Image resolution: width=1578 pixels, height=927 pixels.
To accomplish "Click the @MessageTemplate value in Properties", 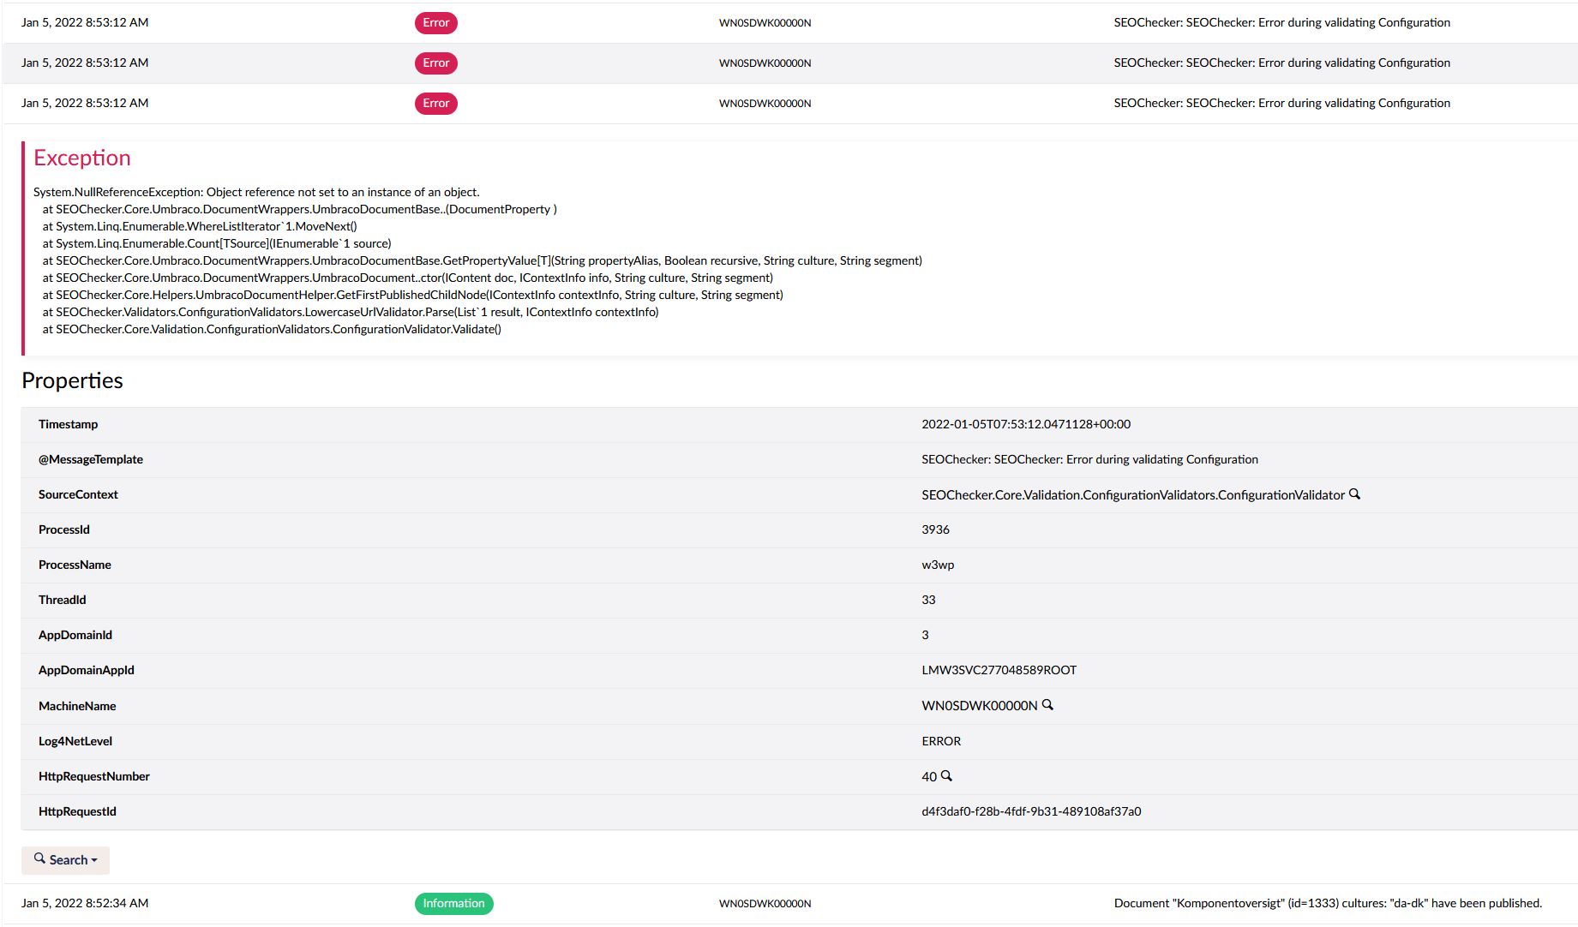I will (1089, 459).
